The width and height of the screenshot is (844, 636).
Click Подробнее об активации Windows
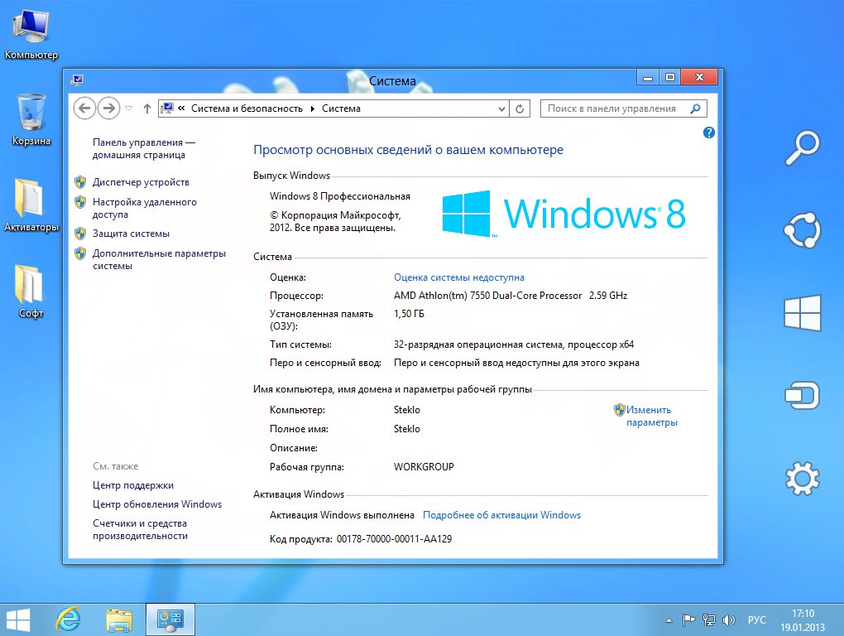coord(501,515)
